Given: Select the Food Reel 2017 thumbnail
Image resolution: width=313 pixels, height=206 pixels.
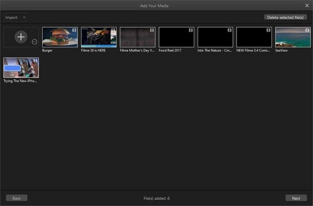Looking at the screenshot, I should (x=177, y=37).
